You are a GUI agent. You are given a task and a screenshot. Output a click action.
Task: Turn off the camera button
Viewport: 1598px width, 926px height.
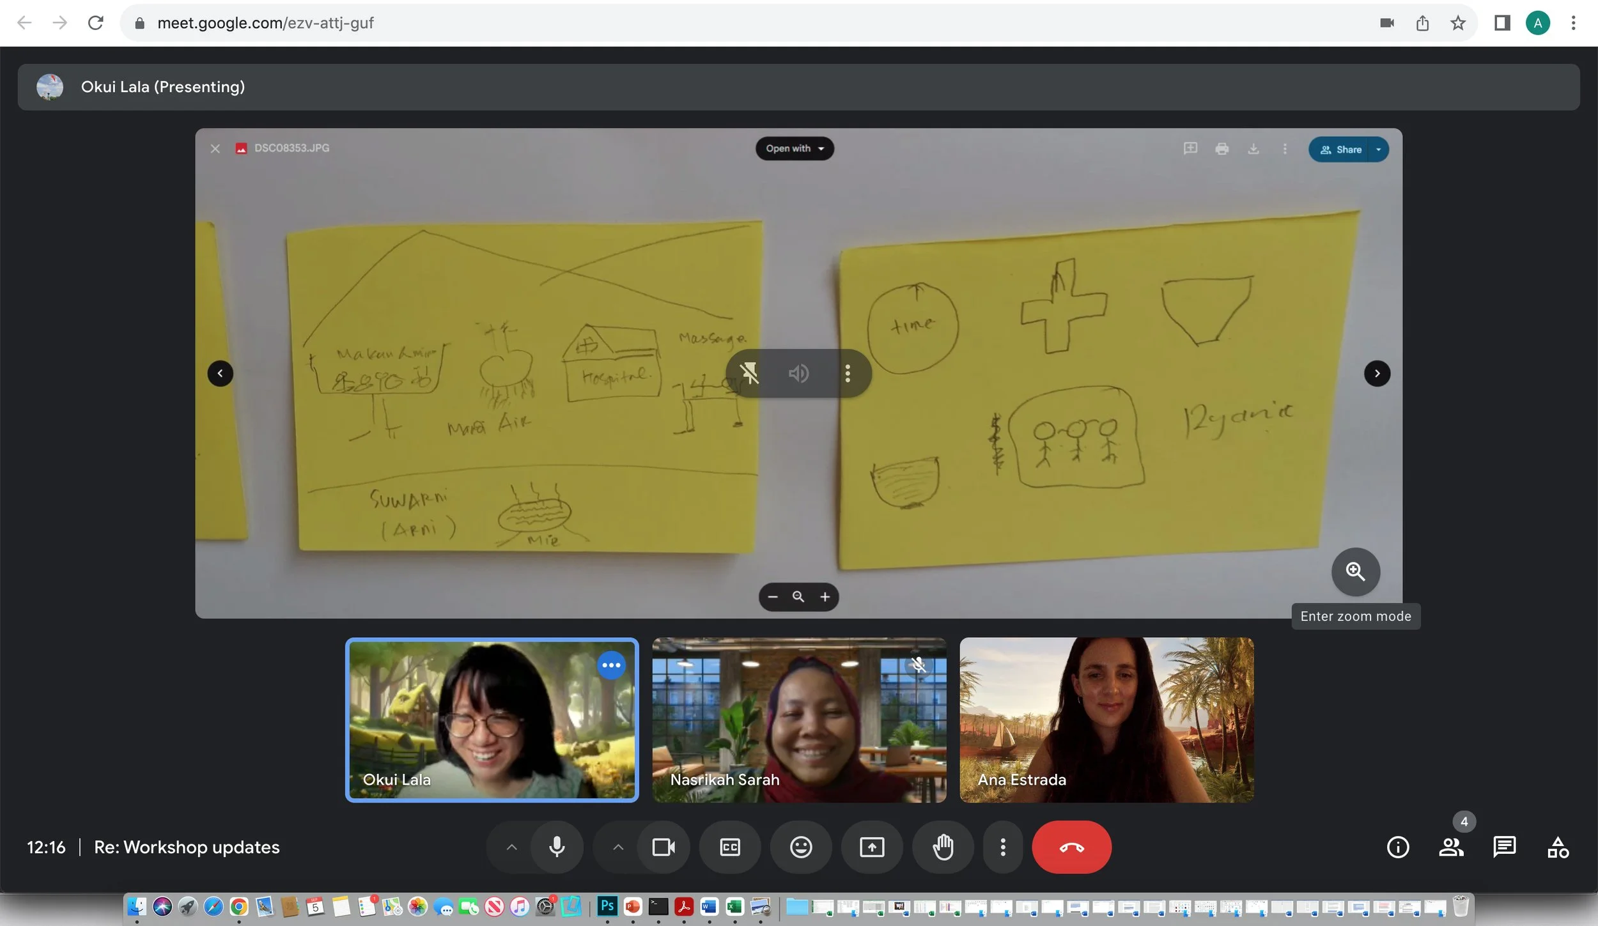[x=663, y=847]
